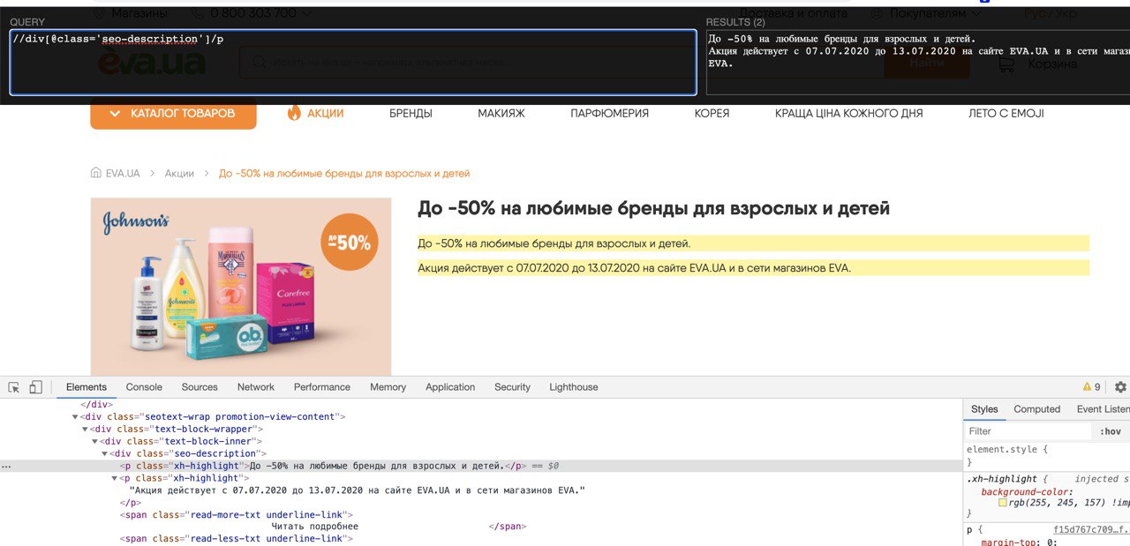Click the Акции breadcrumb link
The width and height of the screenshot is (1130, 546).
(179, 174)
